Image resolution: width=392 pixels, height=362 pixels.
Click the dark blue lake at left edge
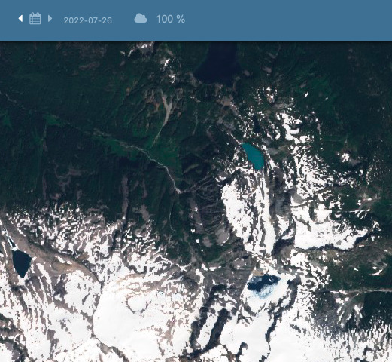tap(22, 263)
